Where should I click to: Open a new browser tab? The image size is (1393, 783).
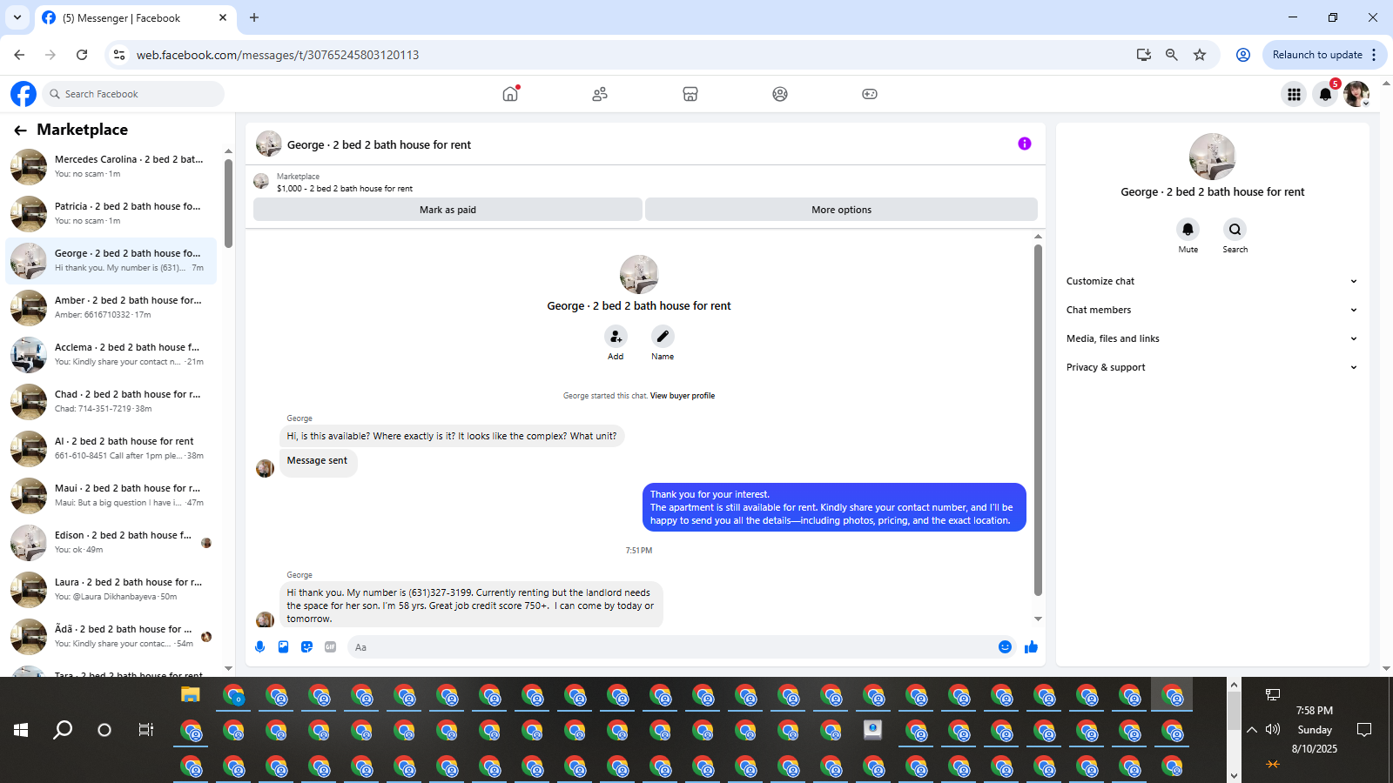[254, 17]
